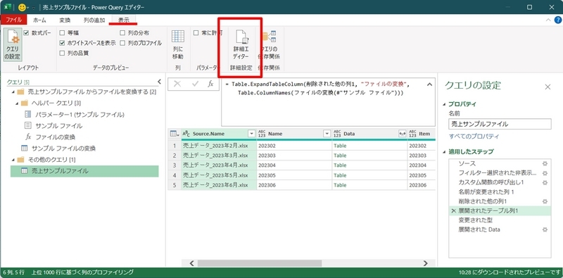
Task: Collapse the その他のクエリ folder
Action: click(13, 160)
